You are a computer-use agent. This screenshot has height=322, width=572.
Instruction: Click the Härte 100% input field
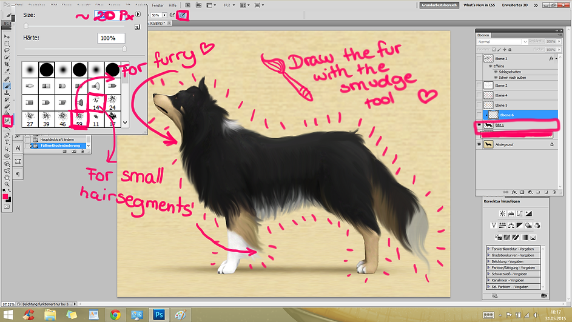(x=111, y=38)
